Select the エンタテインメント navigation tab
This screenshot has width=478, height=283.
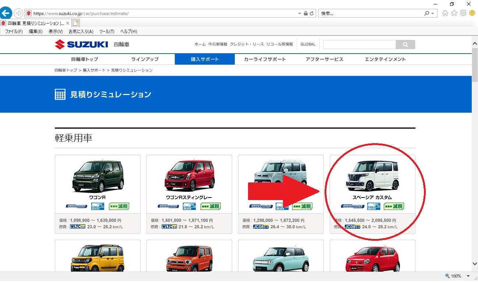385,59
